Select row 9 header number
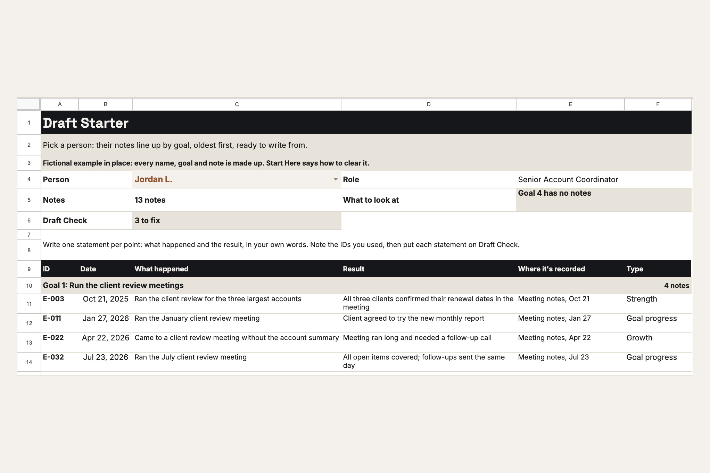710x473 pixels. click(x=29, y=269)
